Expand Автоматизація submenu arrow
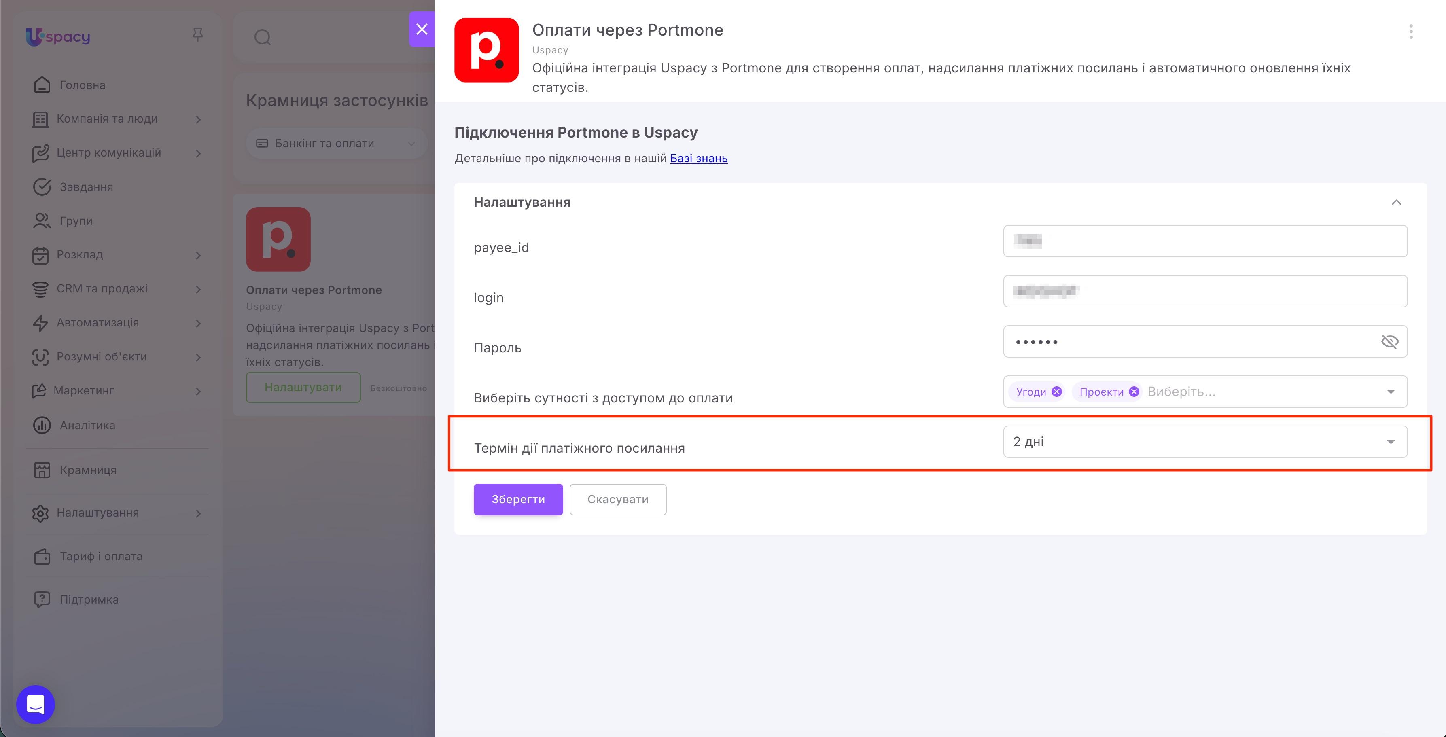1446x737 pixels. pyautogui.click(x=198, y=323)
